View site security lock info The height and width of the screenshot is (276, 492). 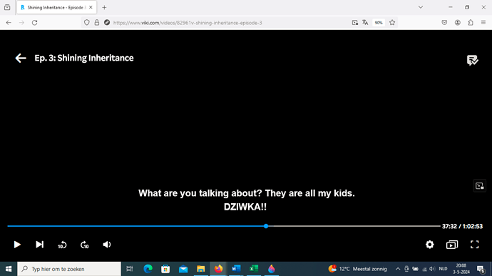click(97, 23)
